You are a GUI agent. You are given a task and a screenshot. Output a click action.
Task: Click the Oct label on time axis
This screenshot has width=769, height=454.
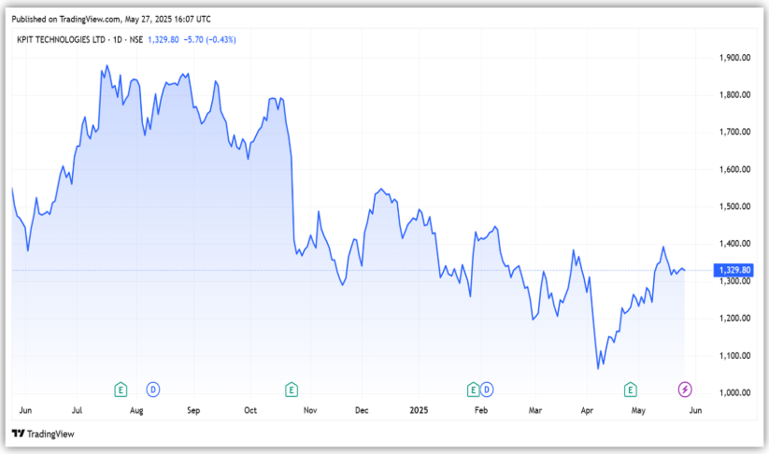point(250,410)
